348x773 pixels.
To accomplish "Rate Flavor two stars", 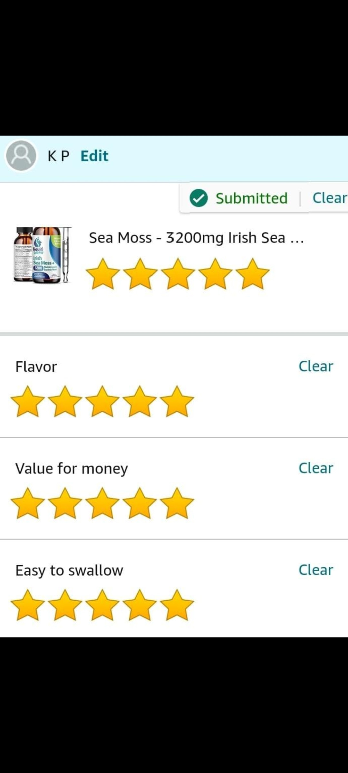I will [65, 402].
